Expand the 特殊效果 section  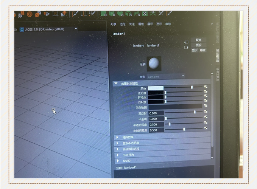pyautogui.click(x=117, y=137)
